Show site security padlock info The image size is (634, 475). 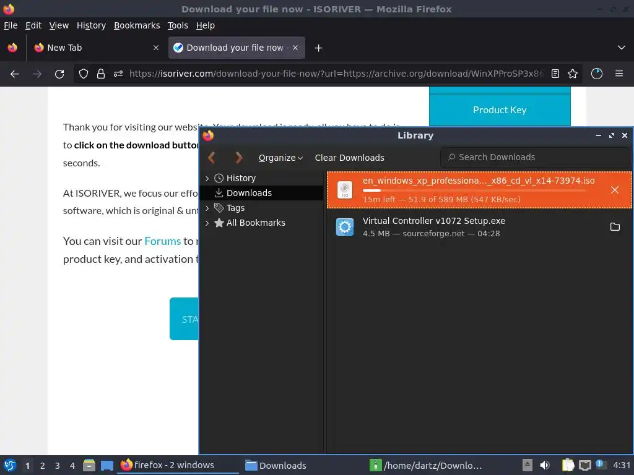click(101, 74)
